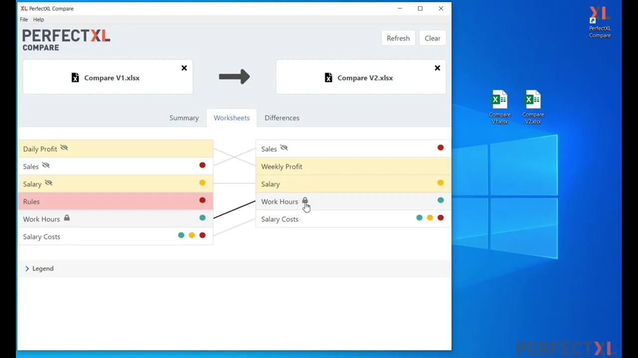638x358 pixels.
Task: Select Salary Costs worksheet in right list
Action: (353, 219)
